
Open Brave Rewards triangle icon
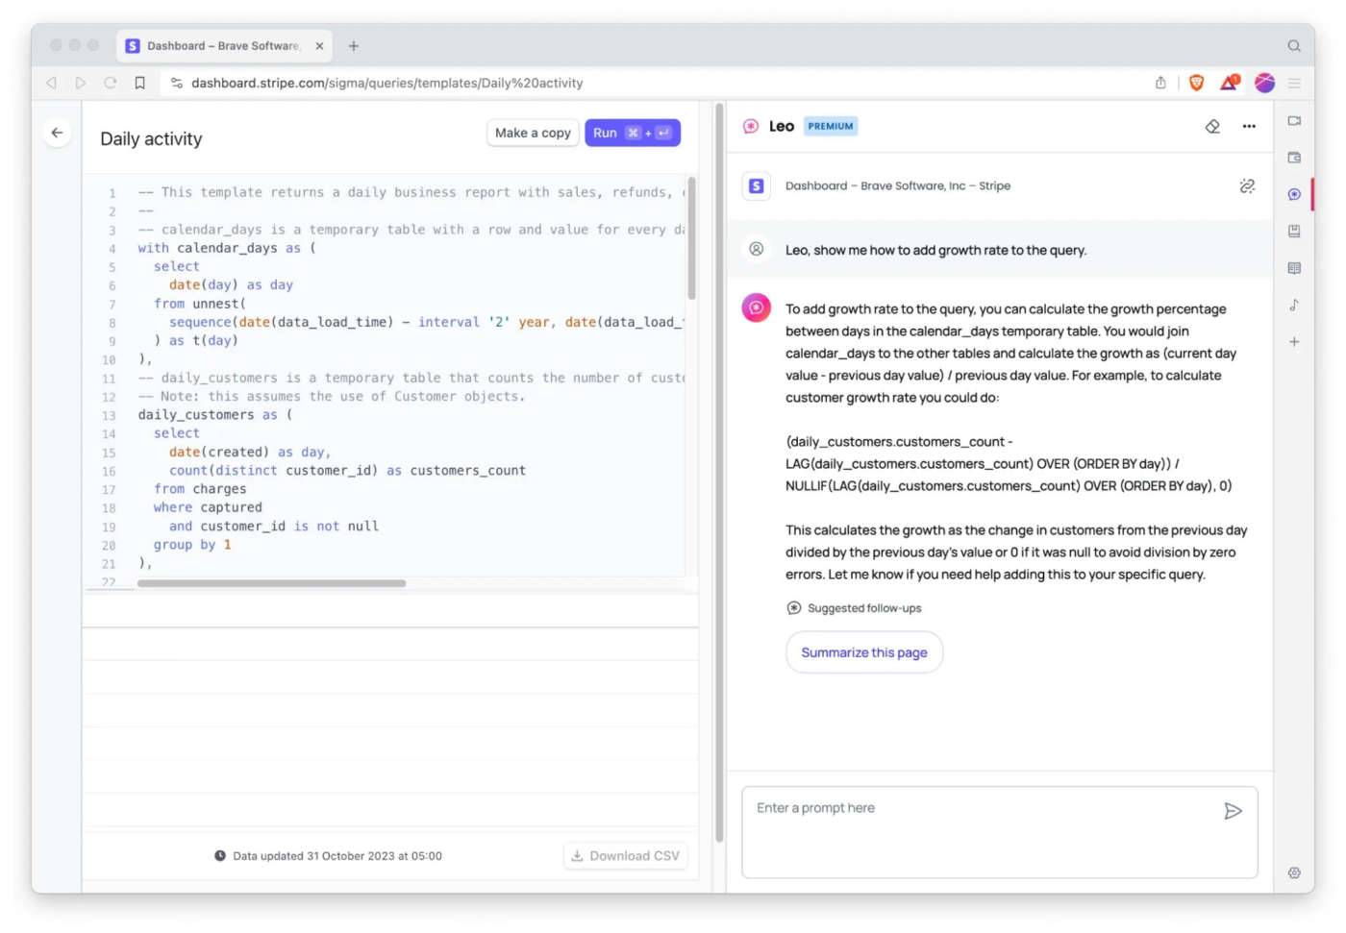1229,83
